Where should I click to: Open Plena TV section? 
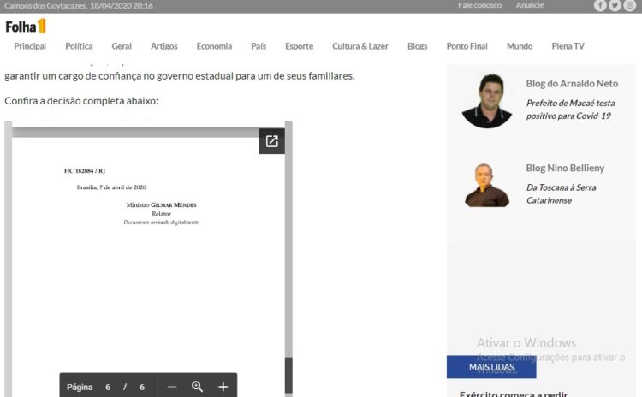click(x=568, y=46)
